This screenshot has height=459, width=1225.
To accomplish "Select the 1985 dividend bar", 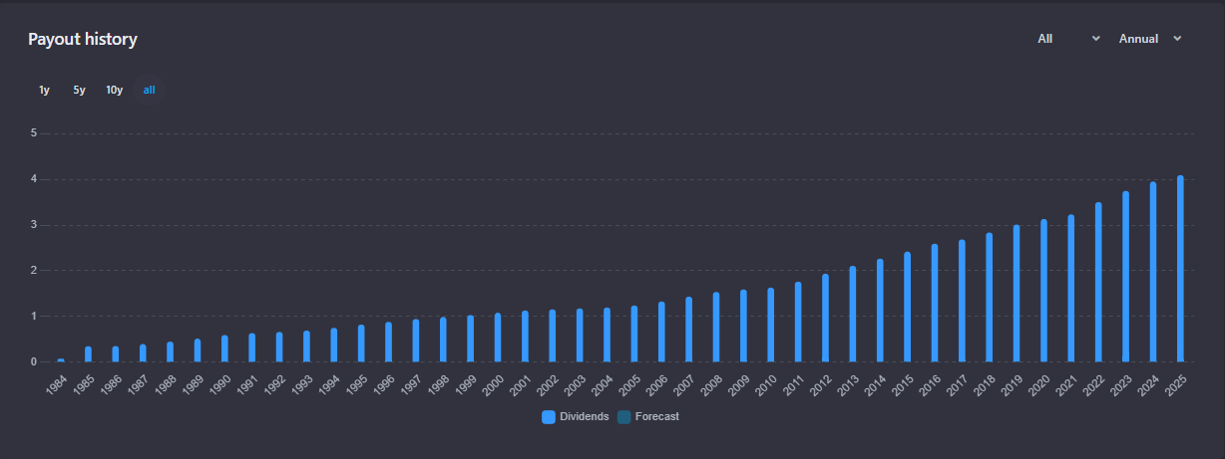I will coord(88,354).
